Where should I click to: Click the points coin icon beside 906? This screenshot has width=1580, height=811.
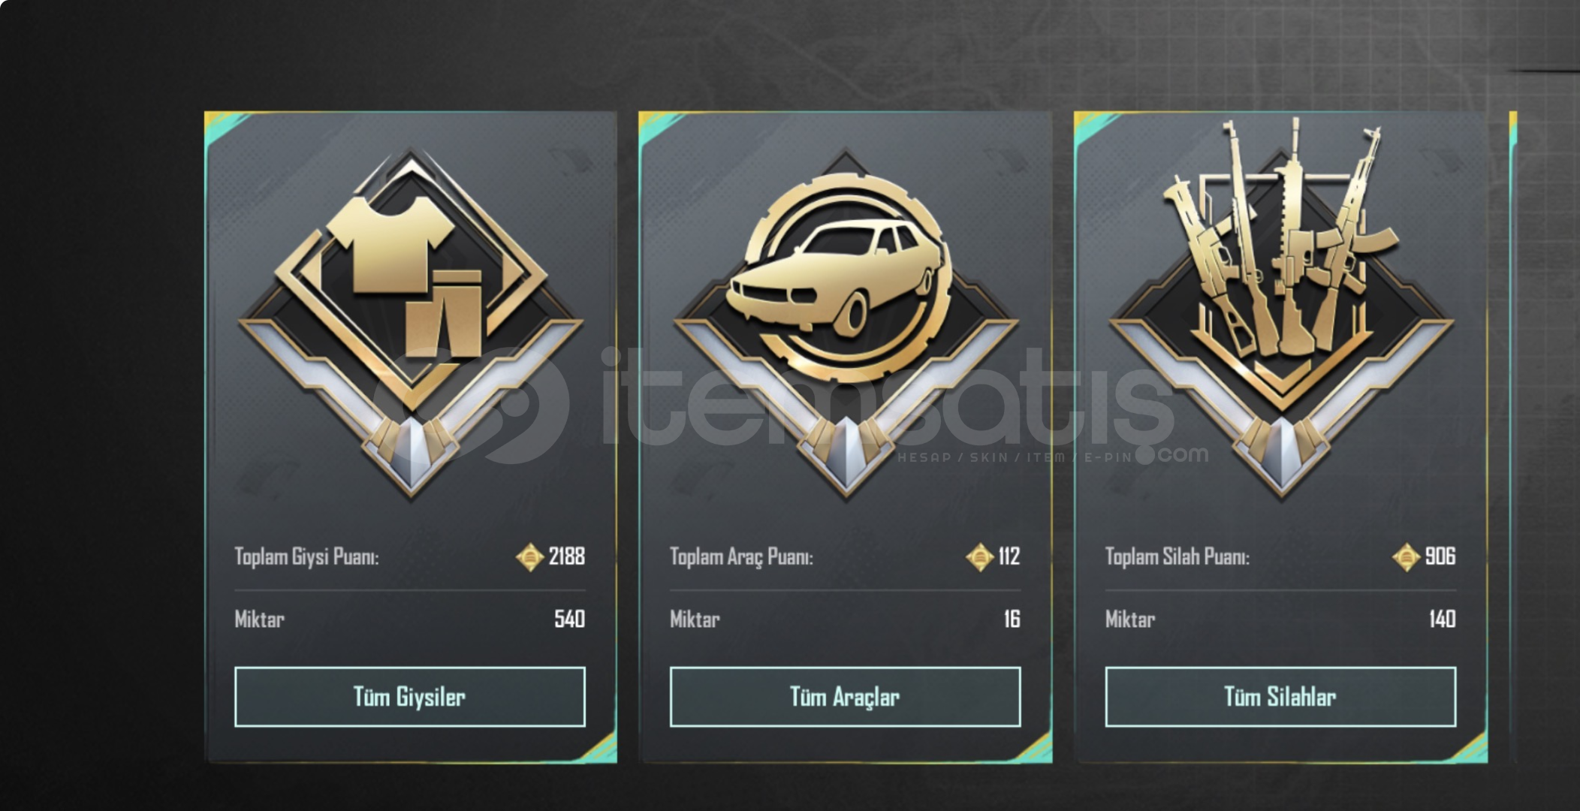coord(1406,557)
